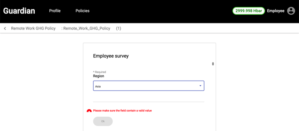
Task: Click the Remote Work GHG Policy breadcrumb
Action: point(33,28)
